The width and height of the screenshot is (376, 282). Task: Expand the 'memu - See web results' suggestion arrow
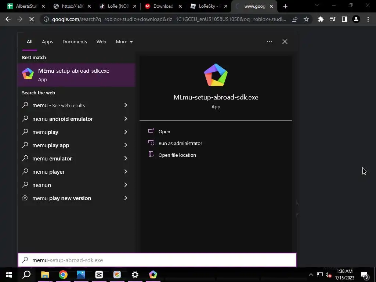(x=126, y=105)
